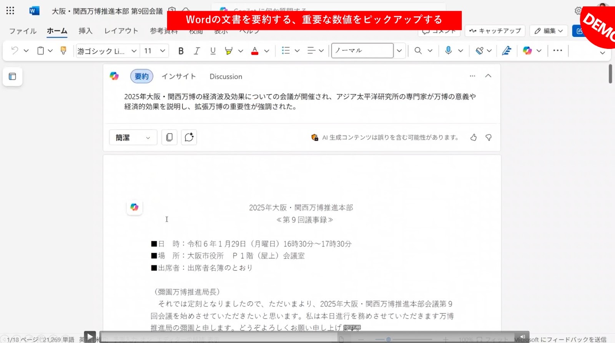Select the Format Painter icon
The image size is (615, 343).
[x=63, y=51]
